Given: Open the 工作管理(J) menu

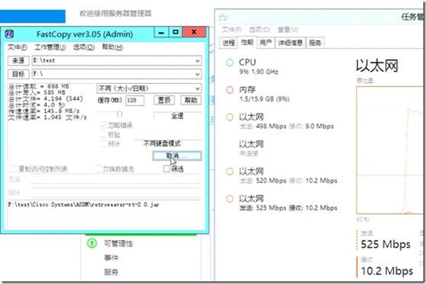Looking at the screenshot, I should 50,47.
